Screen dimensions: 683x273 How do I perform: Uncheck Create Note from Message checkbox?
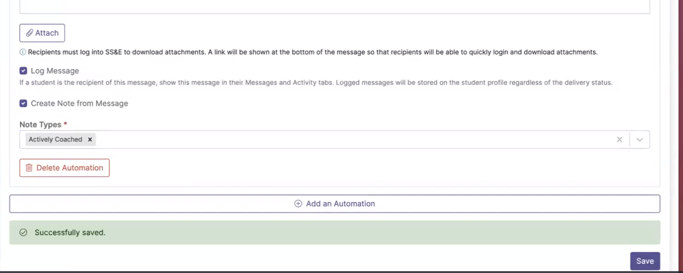point(23,103)
